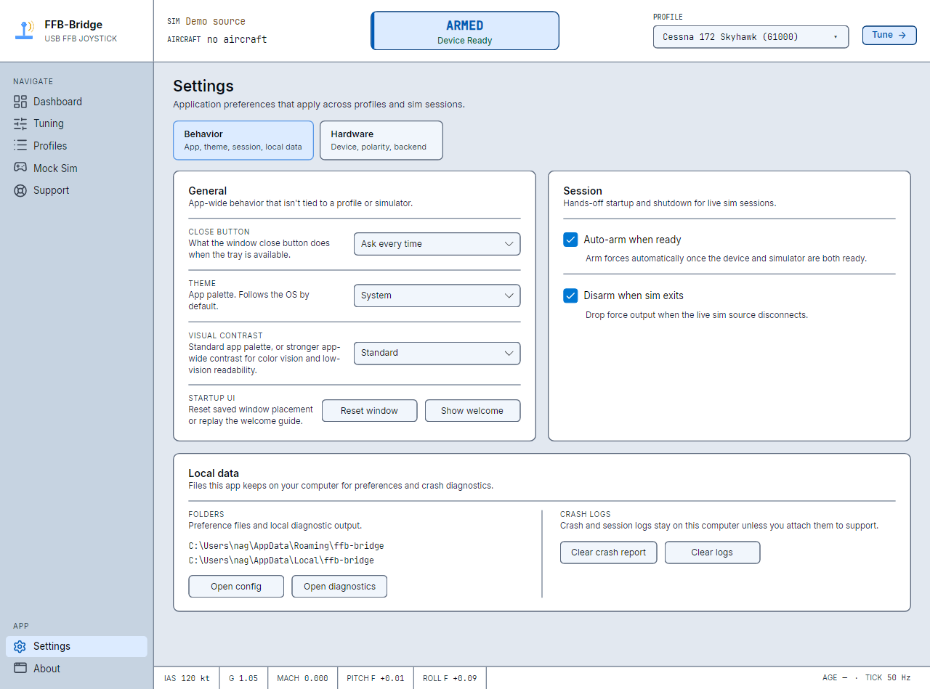The image size is (930, 689).
Task: Click the Local data section heading
Action: click(214, 473)
